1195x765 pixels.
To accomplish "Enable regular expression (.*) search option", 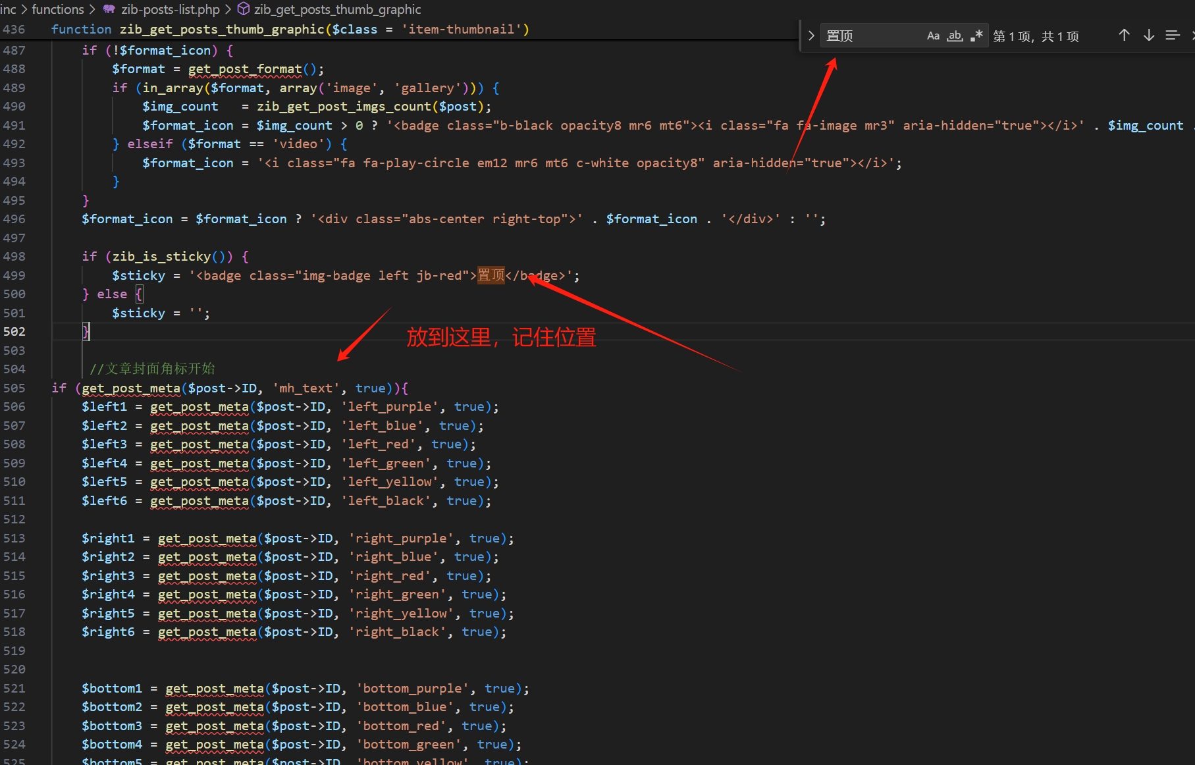I will [x=976, y=36].
